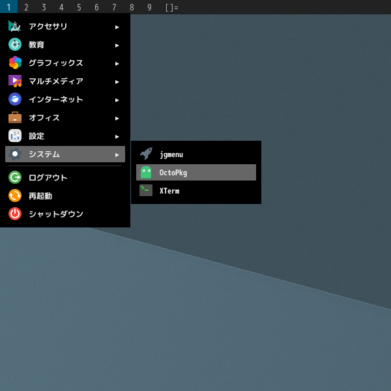This screenshot has width=391, height=391.
Task: Open the 設定 menu category
Action: (65, 136)
